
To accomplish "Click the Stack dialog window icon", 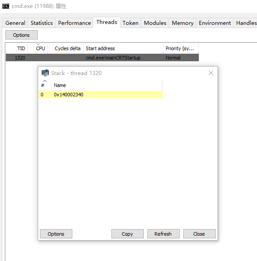I will [x=45, y=73].
